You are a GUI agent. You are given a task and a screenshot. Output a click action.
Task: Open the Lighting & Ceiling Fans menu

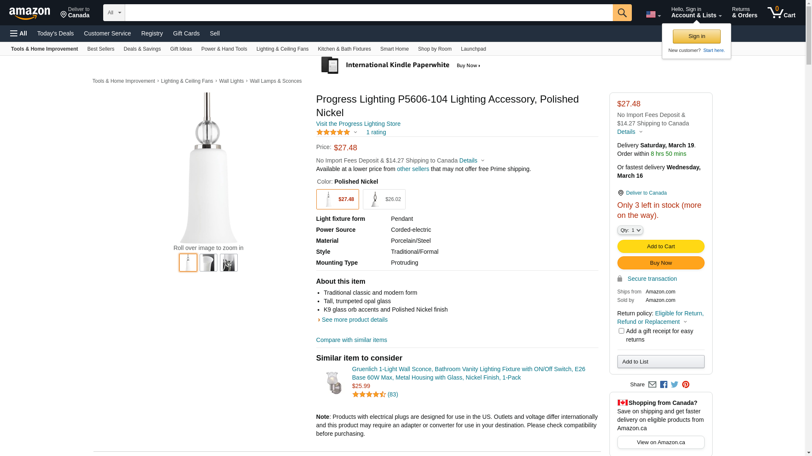[x=282, y=49]
